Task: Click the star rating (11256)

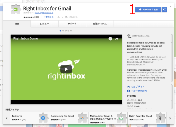Action: click(31, 17)
